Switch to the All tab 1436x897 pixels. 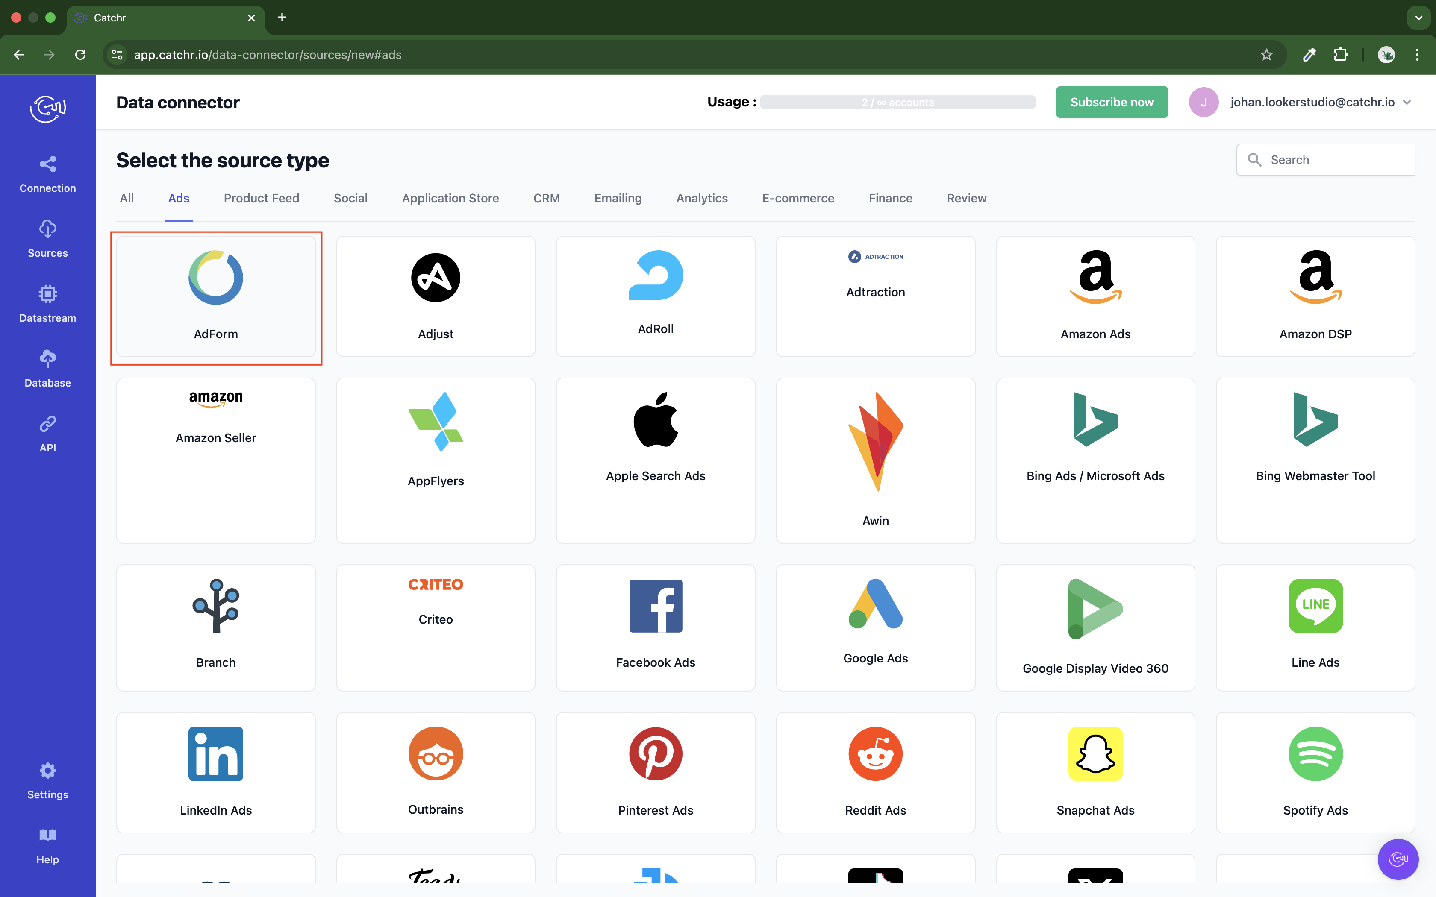point(127,198)
